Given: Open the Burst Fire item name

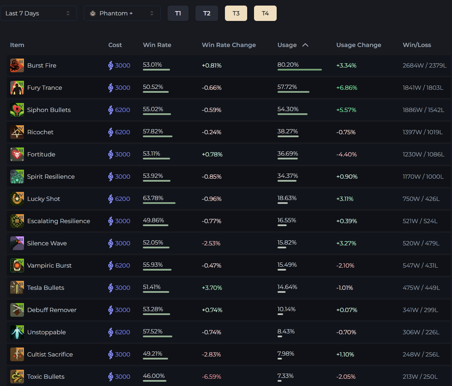Looking at the screenshot, I should click(x=42, y=65).
